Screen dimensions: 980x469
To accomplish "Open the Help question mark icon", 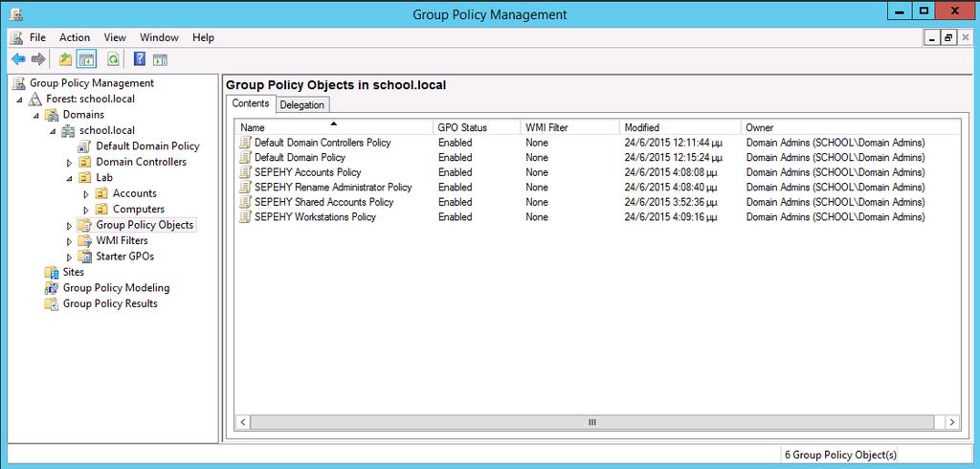I will [x=140, y=59].
